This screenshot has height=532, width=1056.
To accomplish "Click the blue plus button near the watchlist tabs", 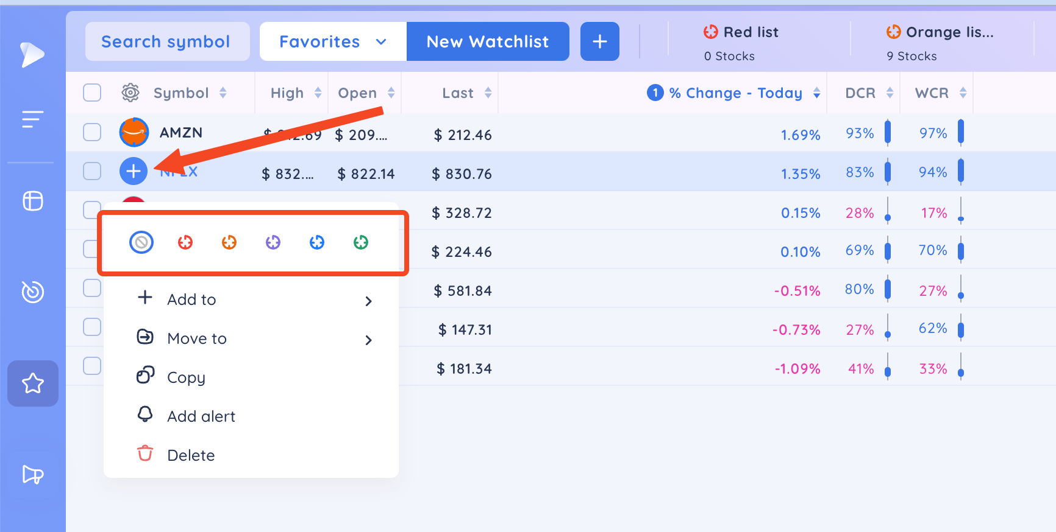I will click(599, 41).
